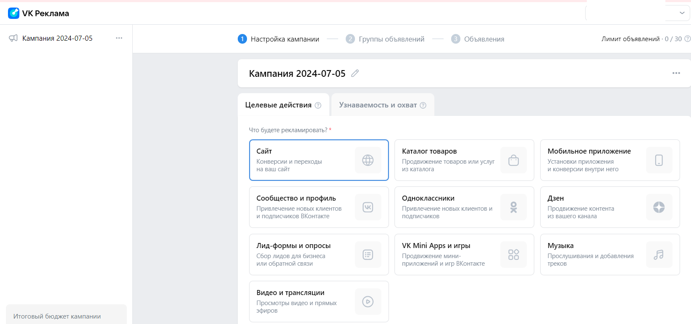Screen dimensions: 691x324
Task: Choose the Мобильное приложение option
Action: point(610,160)
